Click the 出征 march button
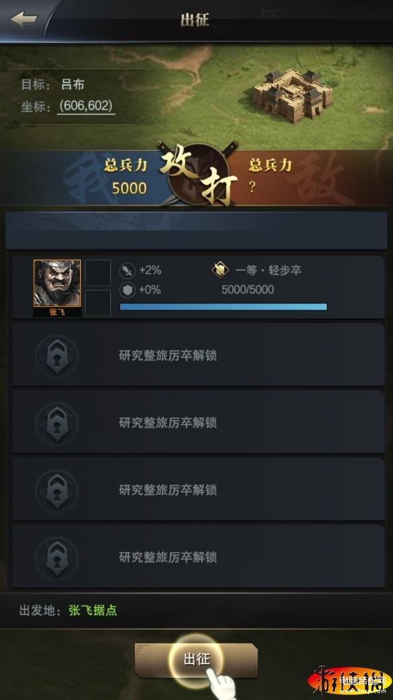The width and height of the screenshot is (393, 700). (x=196, y=660)
